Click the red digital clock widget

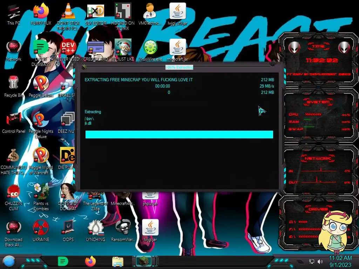pyautogui.click(x=322, y=60)
